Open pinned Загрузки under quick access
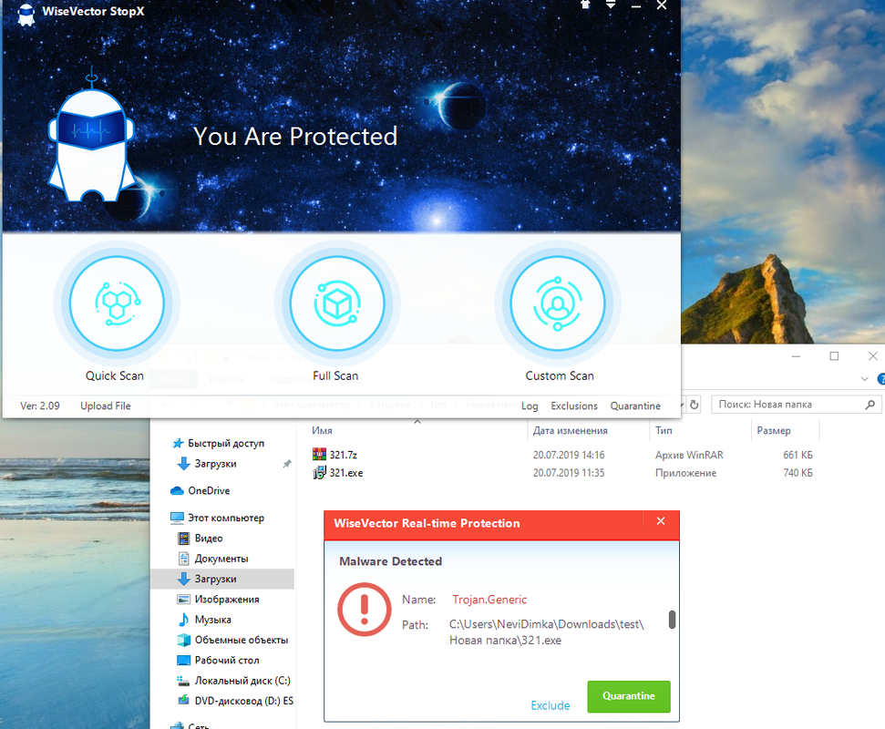 point(215,464)
